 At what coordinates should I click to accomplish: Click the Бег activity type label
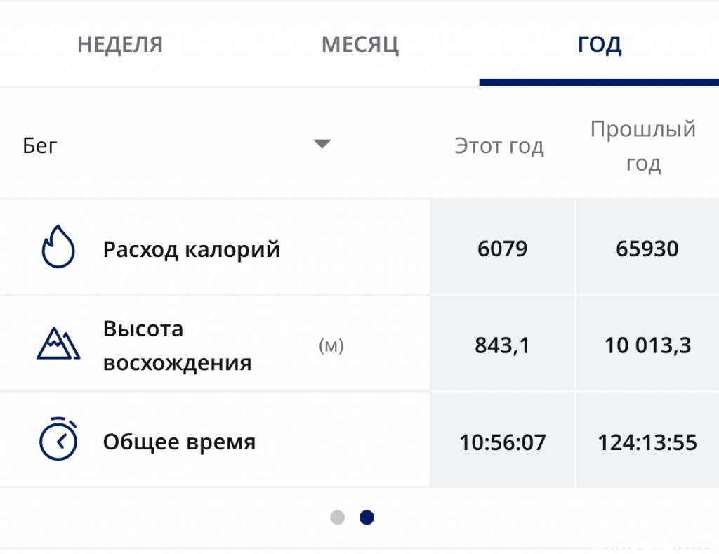(40, 146)
